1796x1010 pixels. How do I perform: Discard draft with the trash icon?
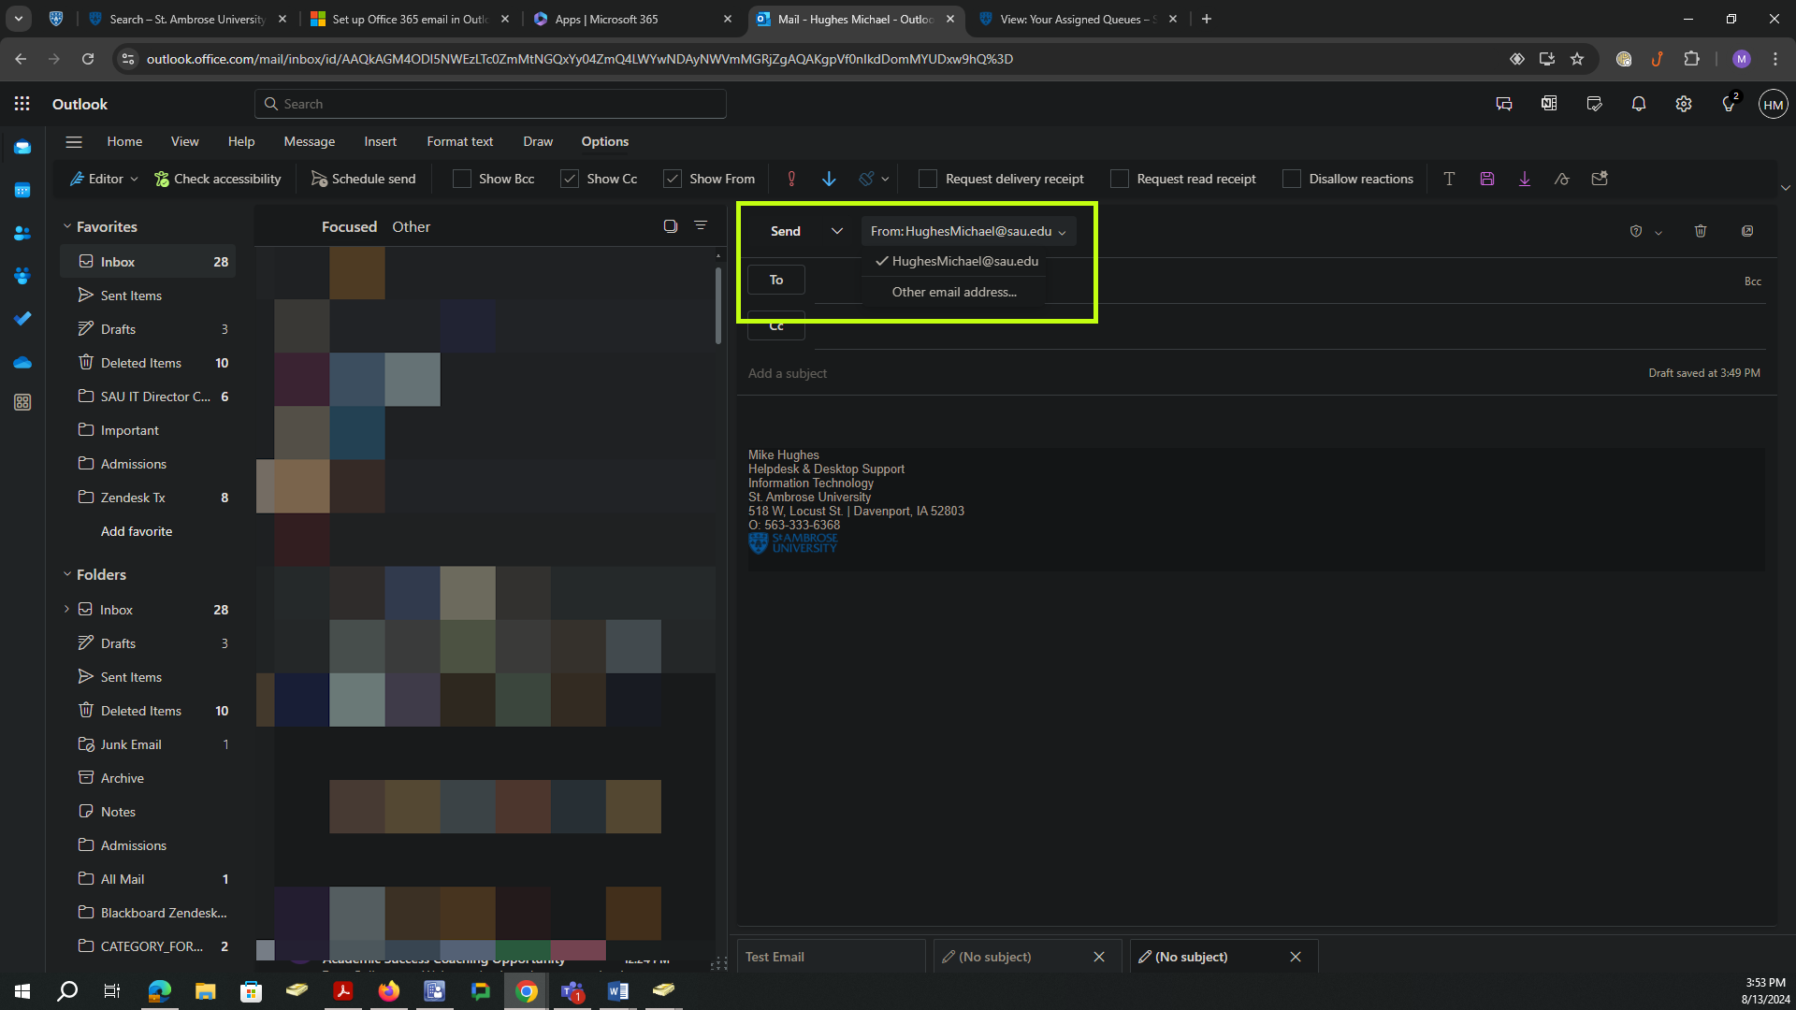[x=1701, y=231]
